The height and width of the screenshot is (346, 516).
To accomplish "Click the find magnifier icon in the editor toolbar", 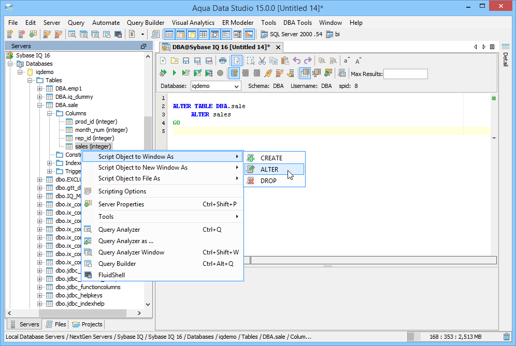I will coord(322,61).
